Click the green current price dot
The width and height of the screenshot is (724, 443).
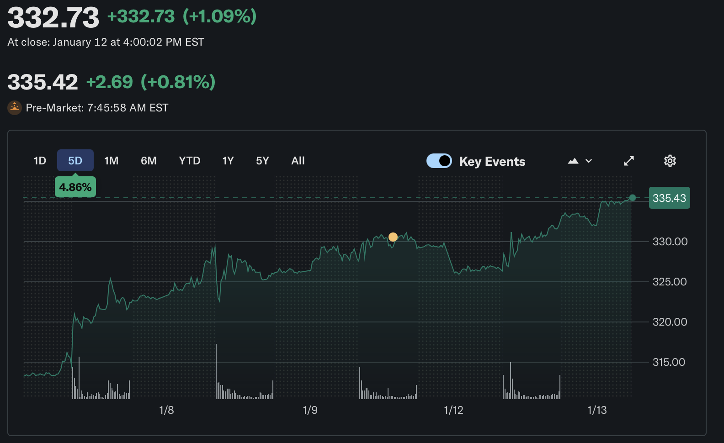[632, 198]
